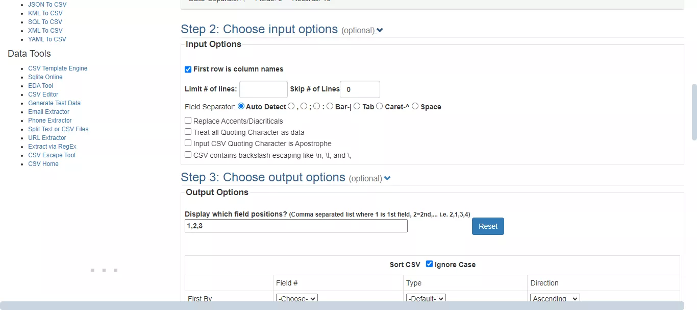Enable Replace Accents/Diacriticals

coord(188,120)
